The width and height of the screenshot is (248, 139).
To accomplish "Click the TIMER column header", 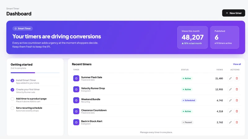I will click(x=76, y=70).
